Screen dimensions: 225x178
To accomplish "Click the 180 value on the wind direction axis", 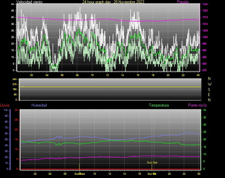I will [x=14, y=89].
